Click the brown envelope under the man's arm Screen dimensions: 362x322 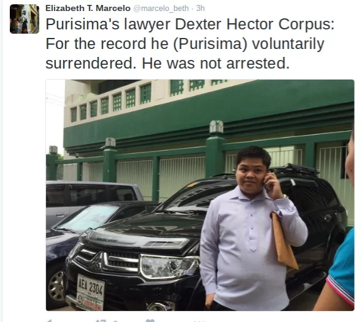tap(284, 241)
